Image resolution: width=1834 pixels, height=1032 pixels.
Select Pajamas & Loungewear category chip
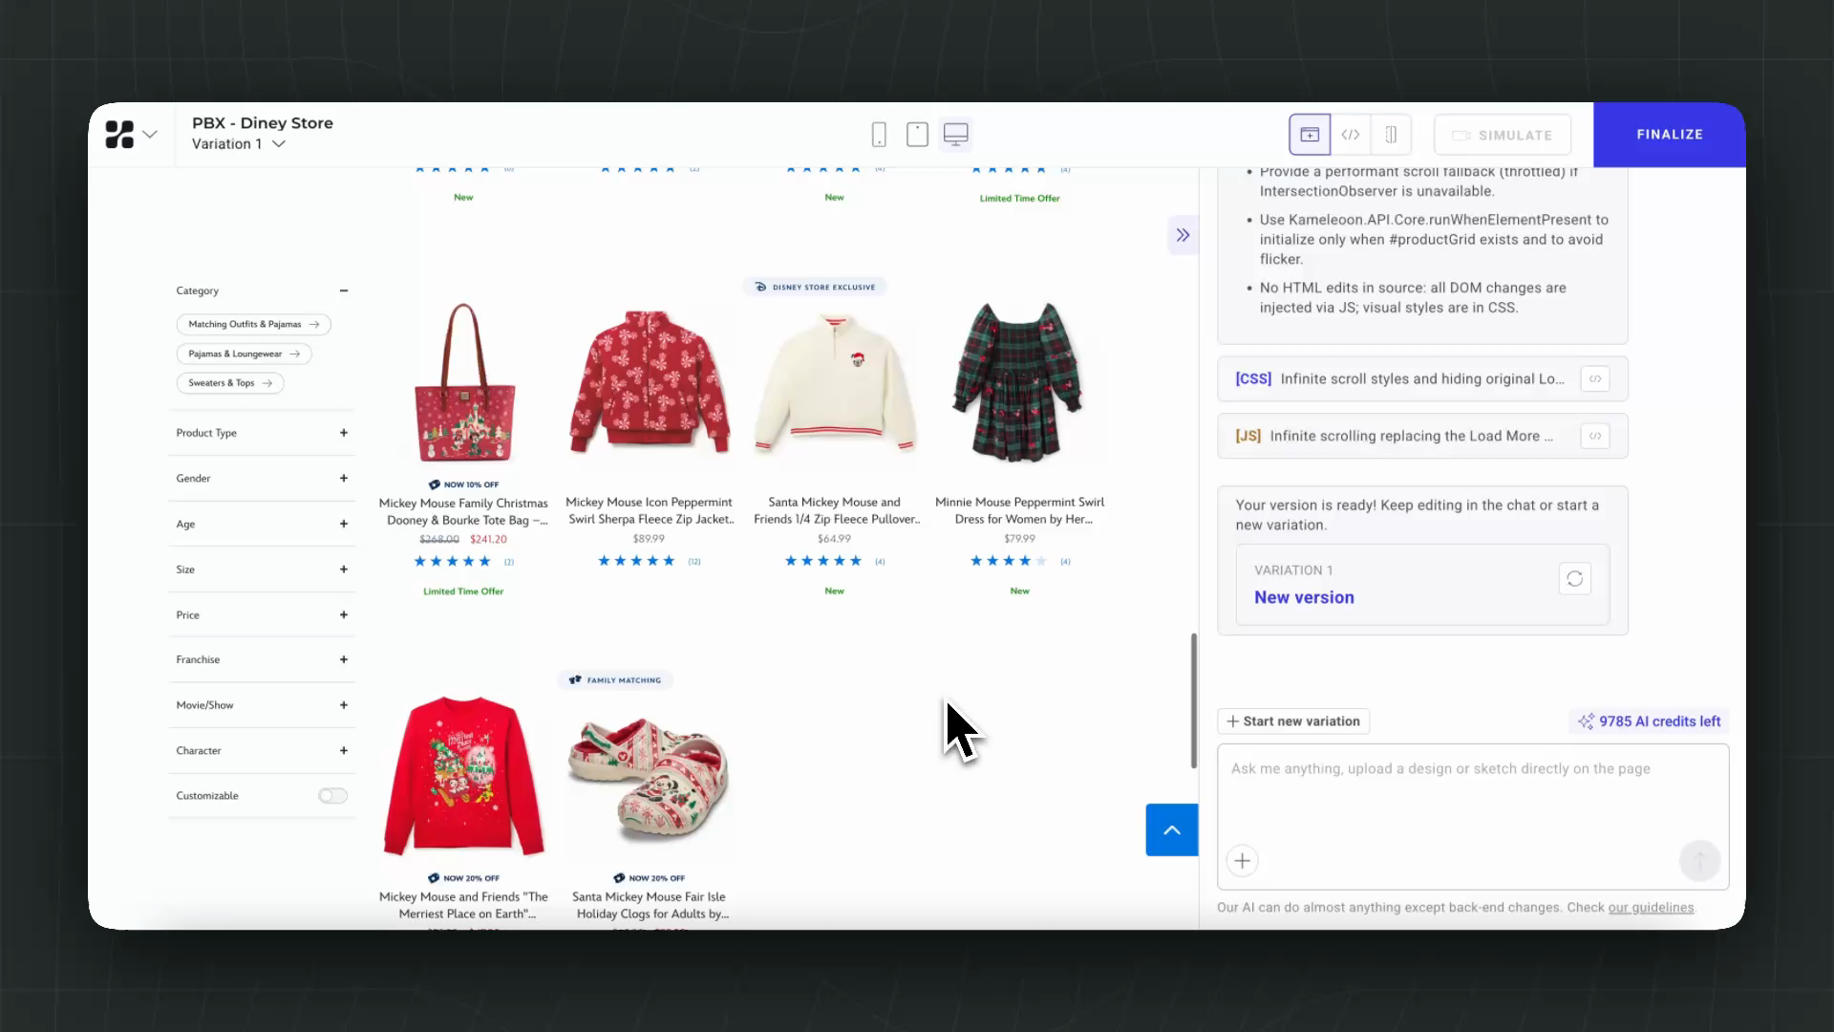pos(244,354)
